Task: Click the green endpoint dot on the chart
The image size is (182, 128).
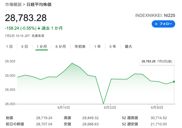Action: click(174, 82)
